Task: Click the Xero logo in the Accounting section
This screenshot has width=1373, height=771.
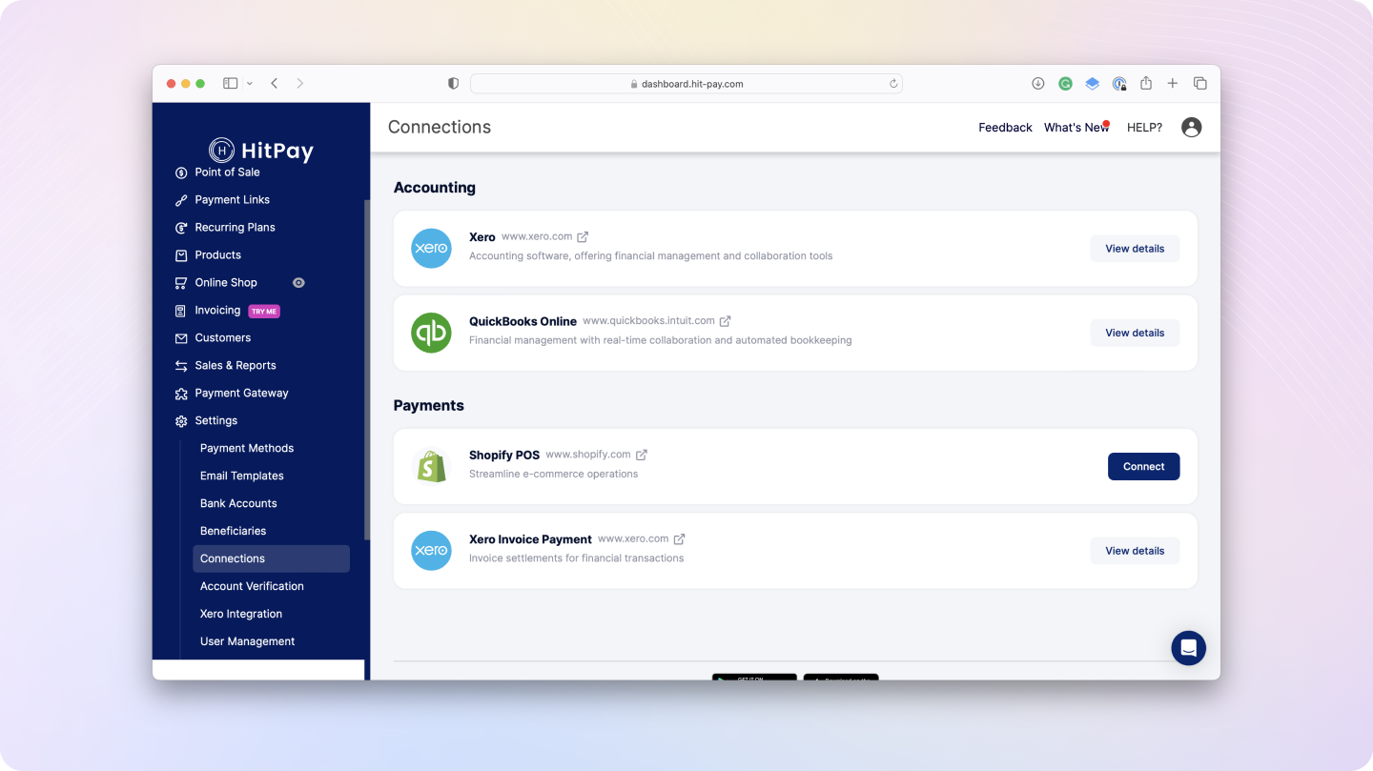Action: pyautogui.click(x=431, y=249)
